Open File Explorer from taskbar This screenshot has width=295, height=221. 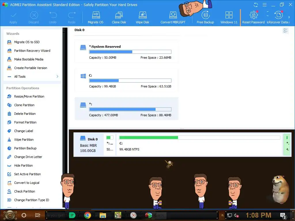coord(103,215)
